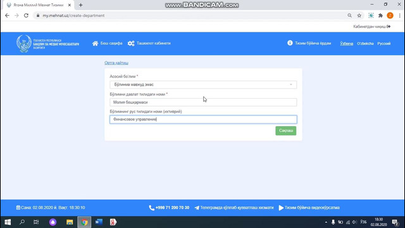Open the browser extensions puzzle icon
Screen dimensions: 405x228
pos(380,15)
